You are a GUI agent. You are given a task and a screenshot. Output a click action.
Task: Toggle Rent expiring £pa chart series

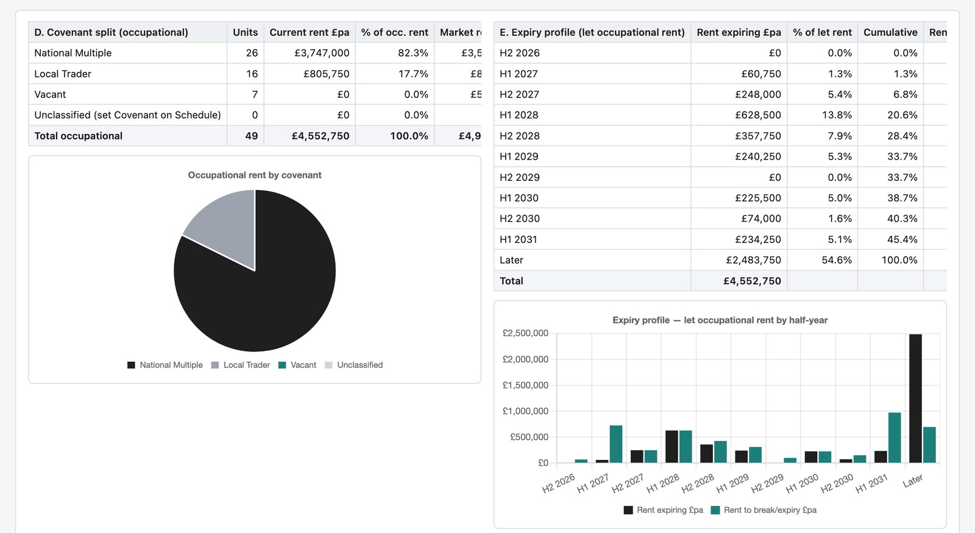click(663, 510)
